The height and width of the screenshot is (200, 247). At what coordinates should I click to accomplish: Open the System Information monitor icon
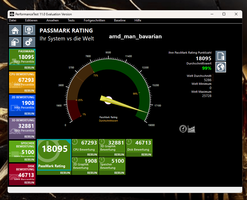(x=29, y=30)
